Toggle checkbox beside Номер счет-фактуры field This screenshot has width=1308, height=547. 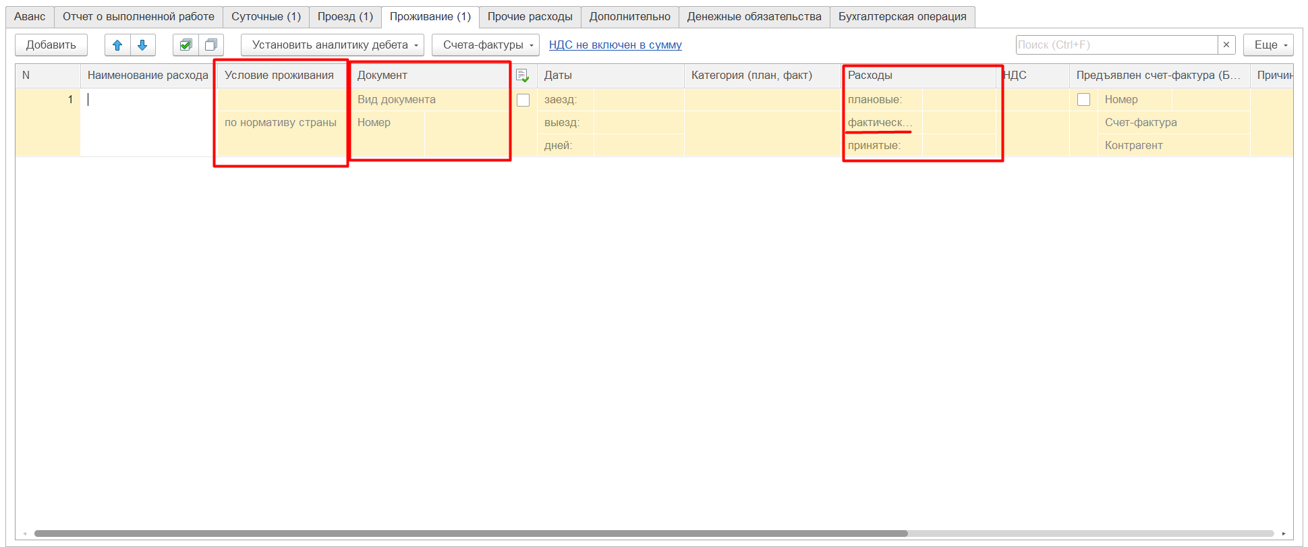pos(1083,100)
